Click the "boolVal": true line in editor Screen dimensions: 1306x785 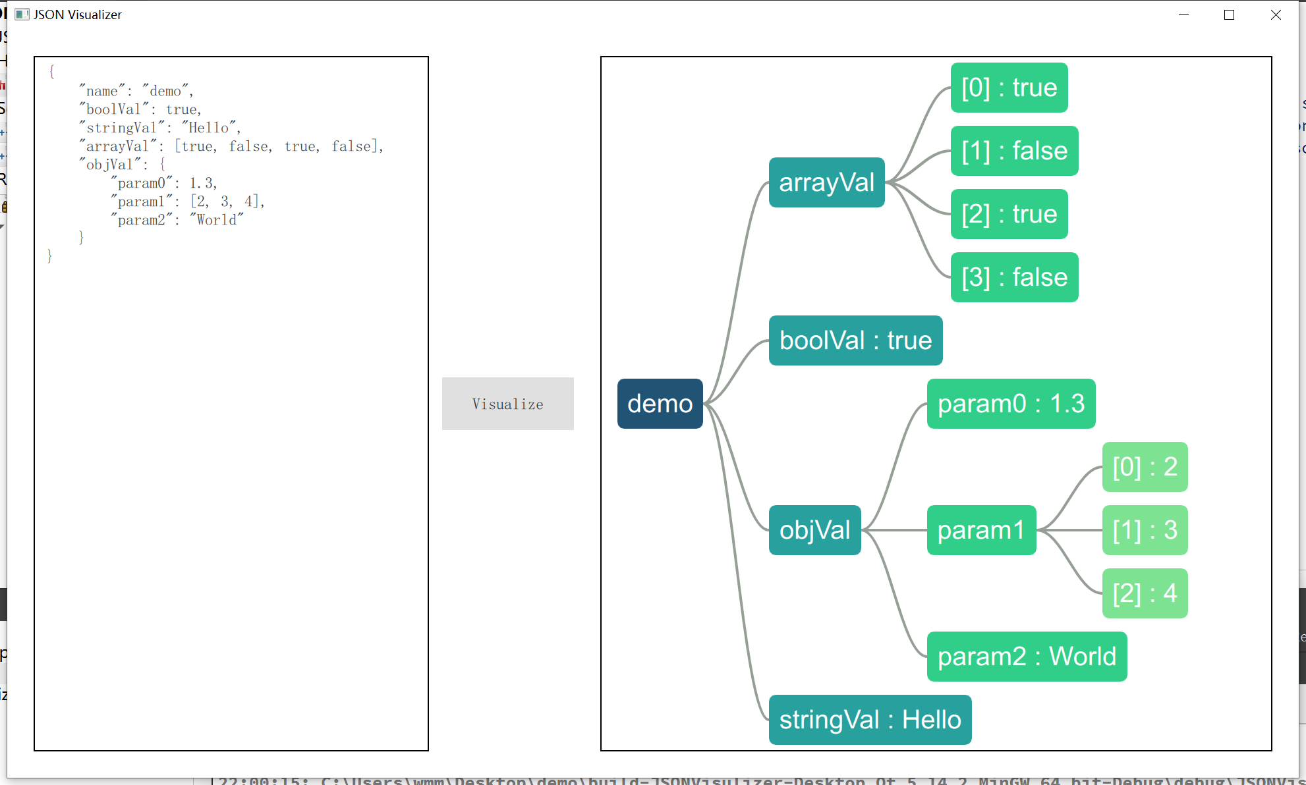140,109
